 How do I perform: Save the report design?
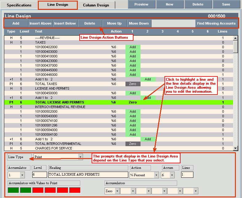point(226,4)
